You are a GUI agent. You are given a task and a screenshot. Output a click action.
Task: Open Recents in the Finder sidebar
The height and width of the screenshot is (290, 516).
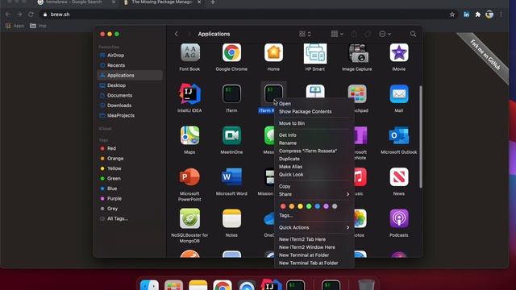click(130, 65)
